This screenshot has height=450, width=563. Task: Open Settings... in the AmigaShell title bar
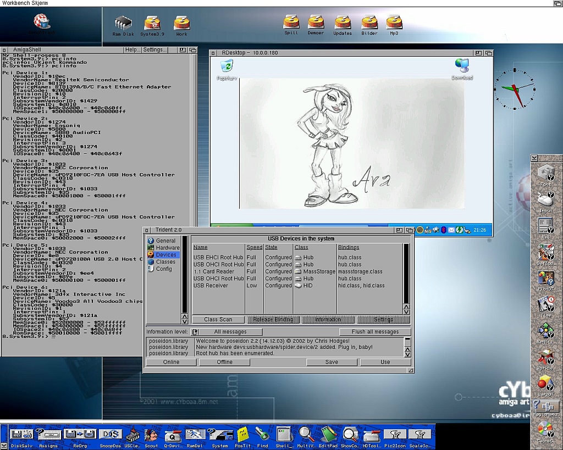pos(154,50)
